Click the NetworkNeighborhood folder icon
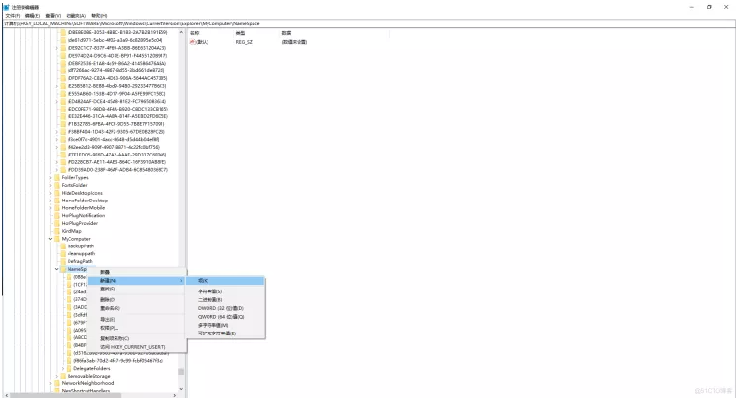This screenshot has width=738, height=401. click(x=57, y=383)
